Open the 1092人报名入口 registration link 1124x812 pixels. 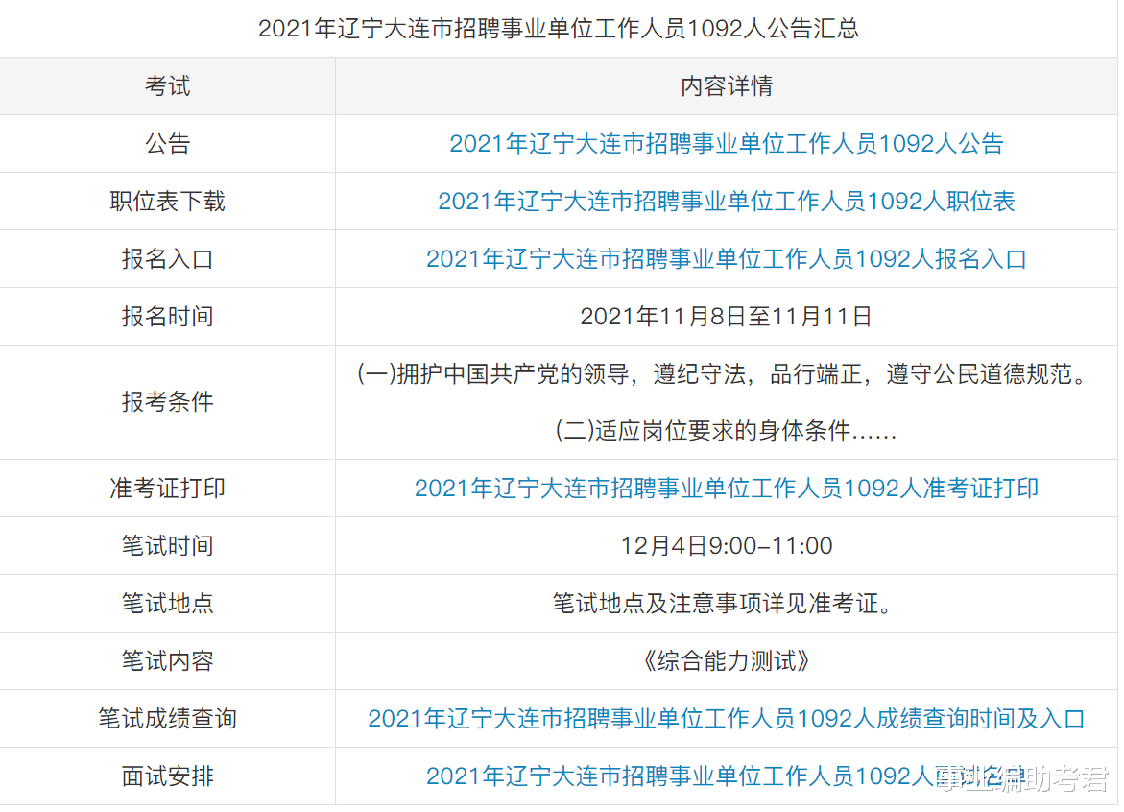(727, 259)
